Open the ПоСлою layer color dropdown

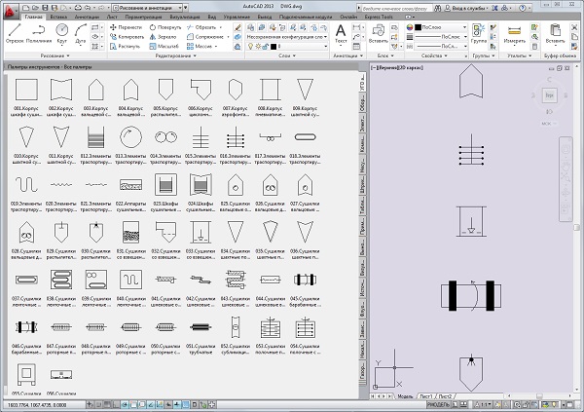click(x=433, y=27)
